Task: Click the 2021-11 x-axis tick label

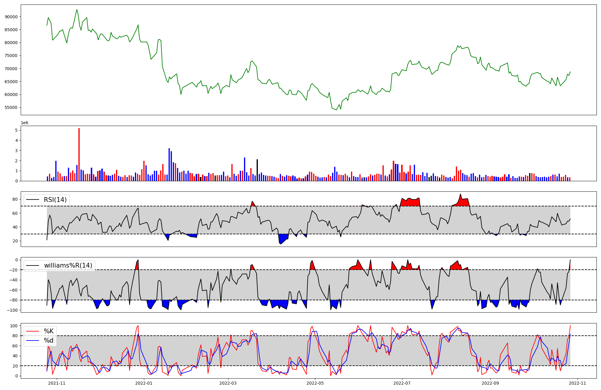Action: pos(57,383)
